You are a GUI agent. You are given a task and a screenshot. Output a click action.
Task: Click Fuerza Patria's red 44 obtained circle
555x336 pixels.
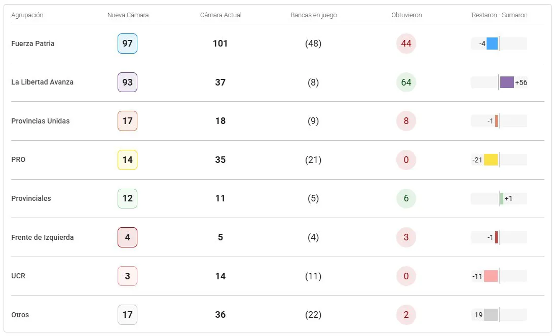click(406, 44)
